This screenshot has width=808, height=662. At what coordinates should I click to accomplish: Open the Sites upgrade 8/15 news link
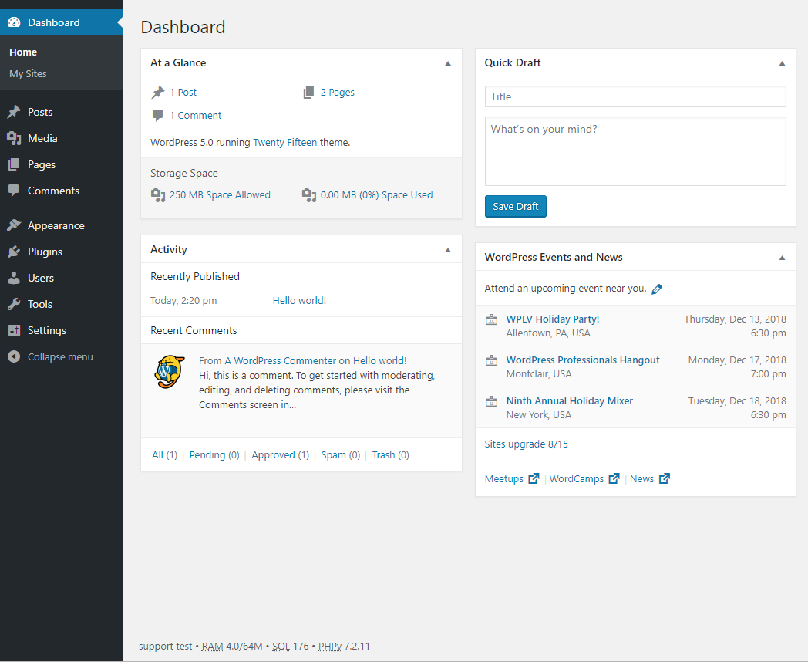click(x=526, y=444)
